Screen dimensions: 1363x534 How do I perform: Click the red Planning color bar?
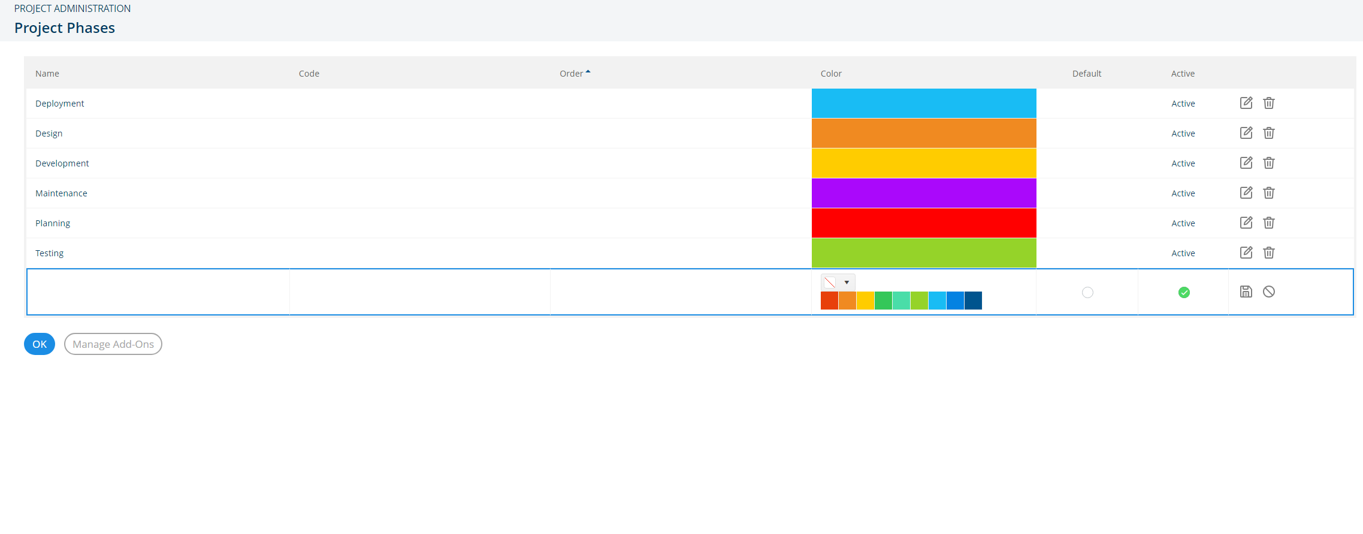[924, 223]
